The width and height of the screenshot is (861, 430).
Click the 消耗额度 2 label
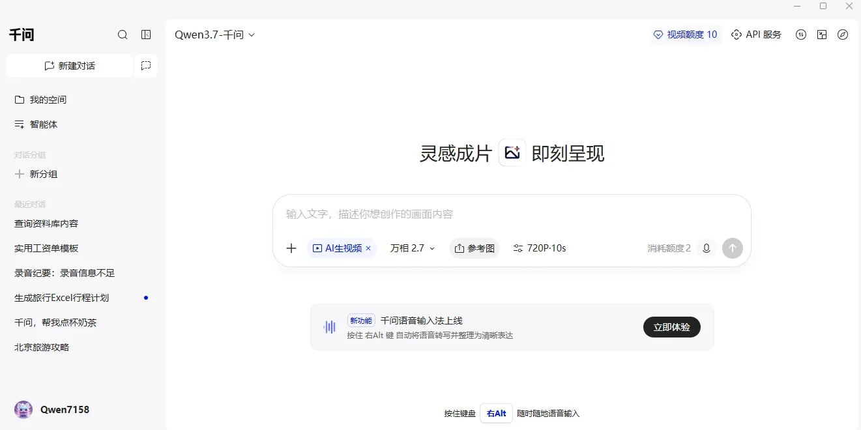(x=669, y=248)
